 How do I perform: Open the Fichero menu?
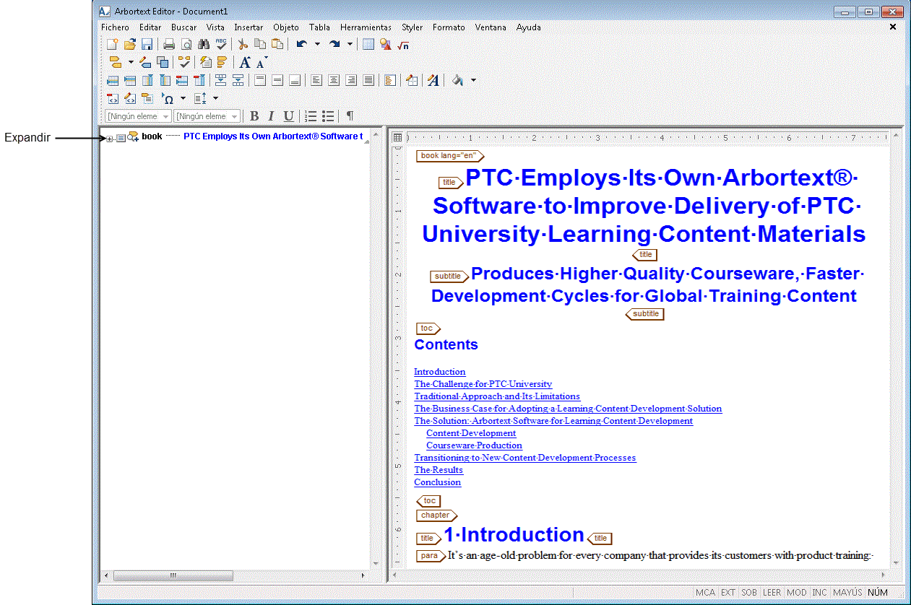(x=115, y=27)
